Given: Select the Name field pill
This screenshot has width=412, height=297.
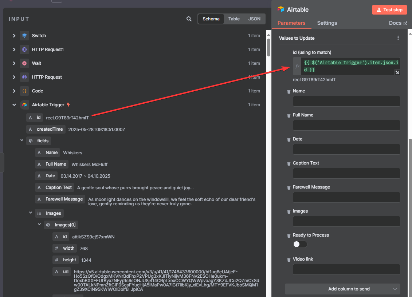Looking at the screenshot, I should click(48, 153).
